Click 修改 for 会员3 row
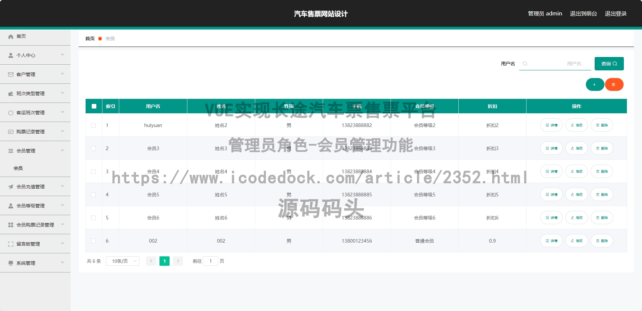The image size is (642, 311). [x=577, y=148]
